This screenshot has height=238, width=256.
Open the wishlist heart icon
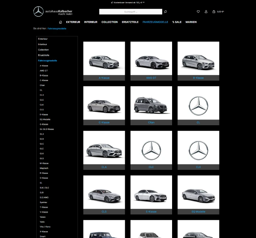tap(198, 12)
